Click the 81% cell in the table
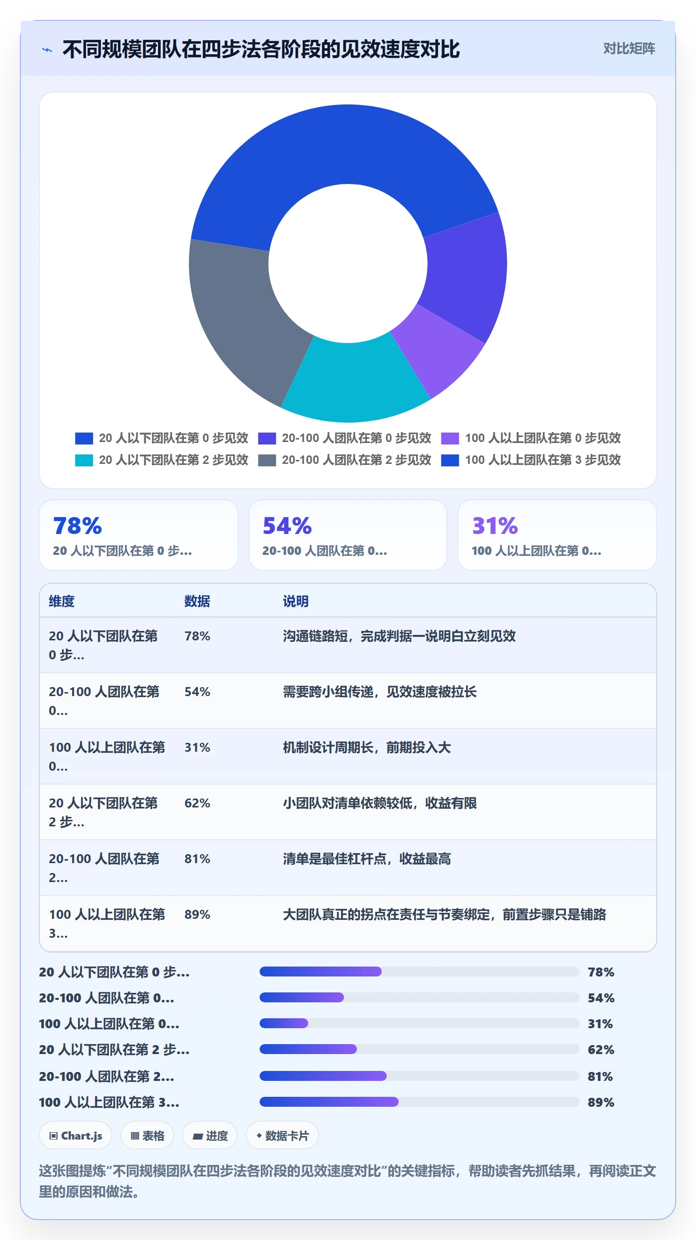Image resolution: width=696 pixels, height=1240 pixels. click(197, 859)
